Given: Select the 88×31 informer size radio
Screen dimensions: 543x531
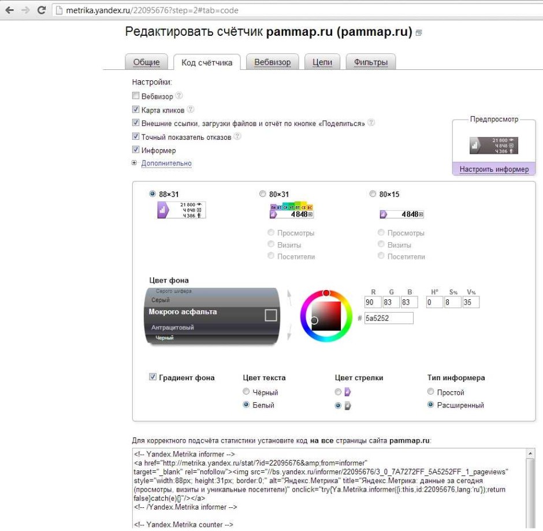Looking at the screenshot, I should [x=153, y=194].
